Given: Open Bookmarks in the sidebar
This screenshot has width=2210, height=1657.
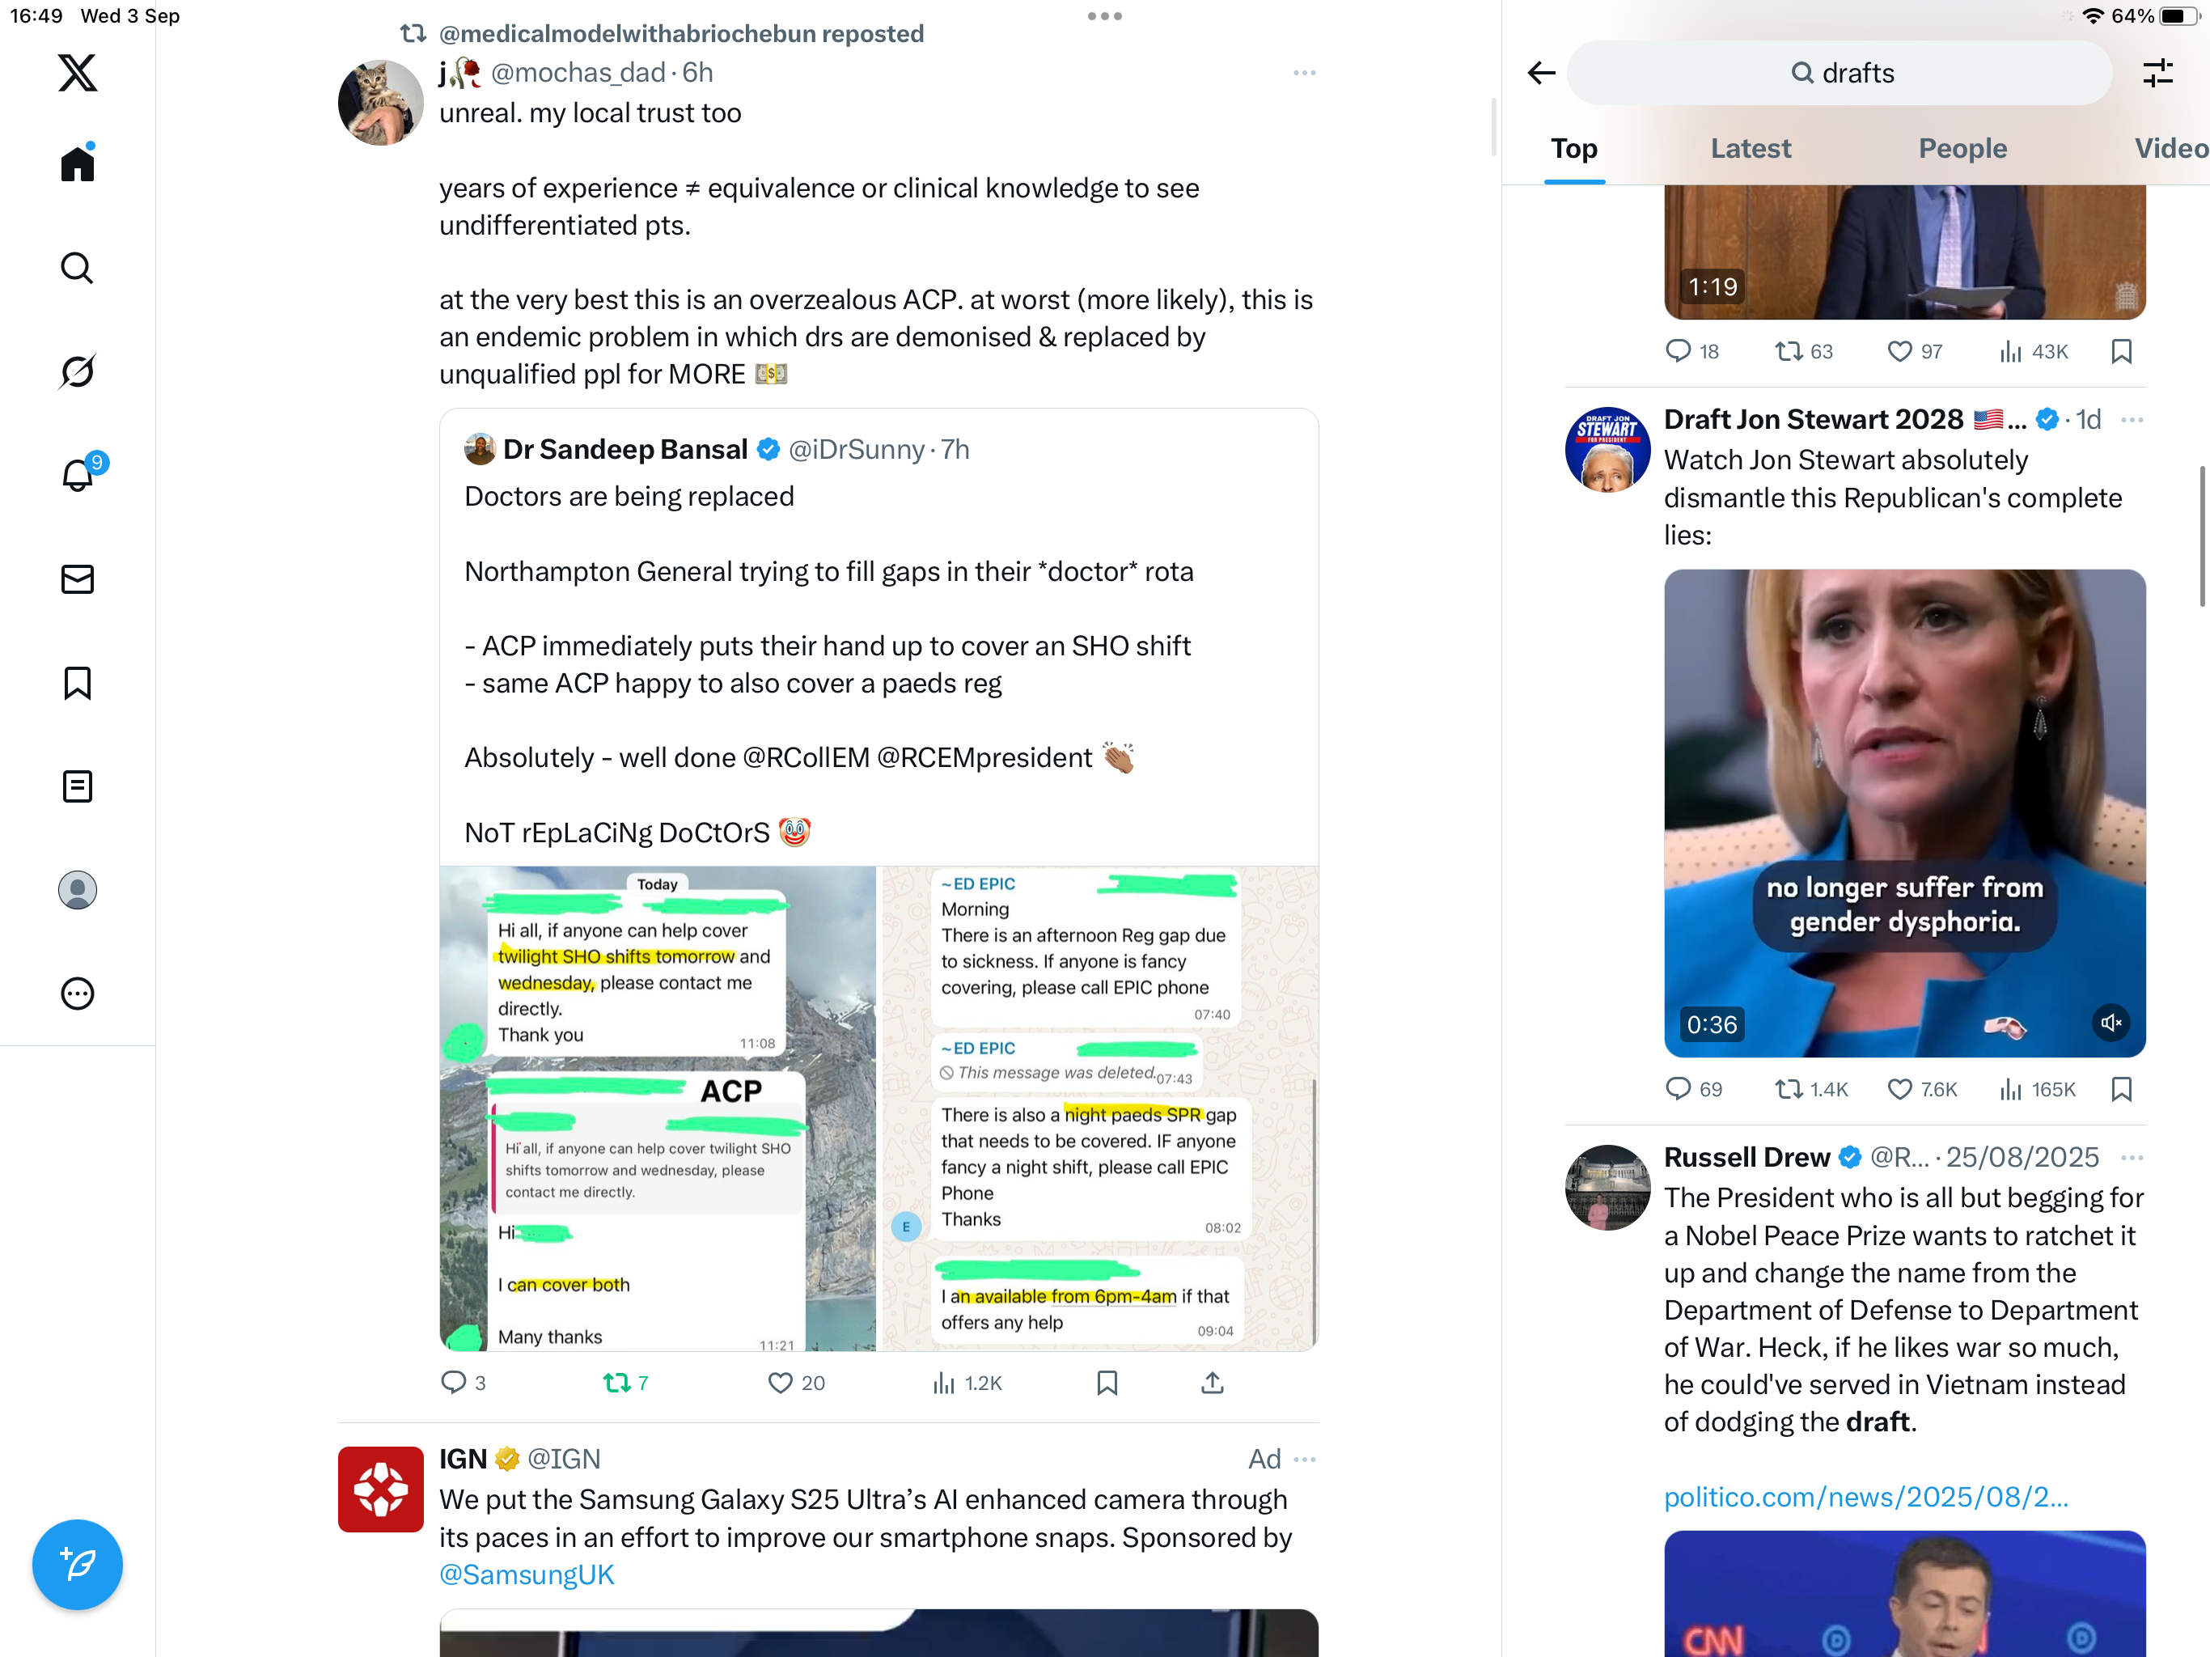Looking at the screenshot, I should 77,684.
